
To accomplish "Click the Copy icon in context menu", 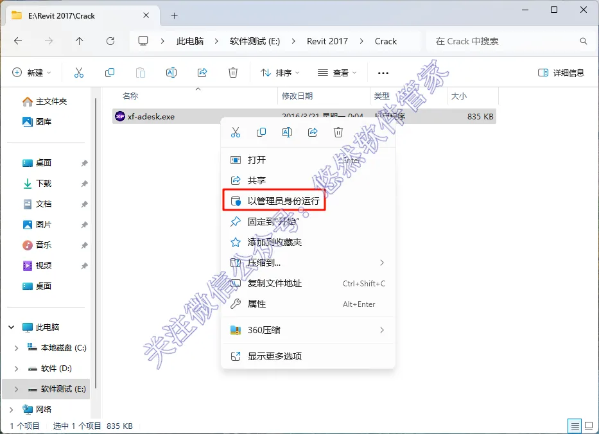I will point(261,132).
